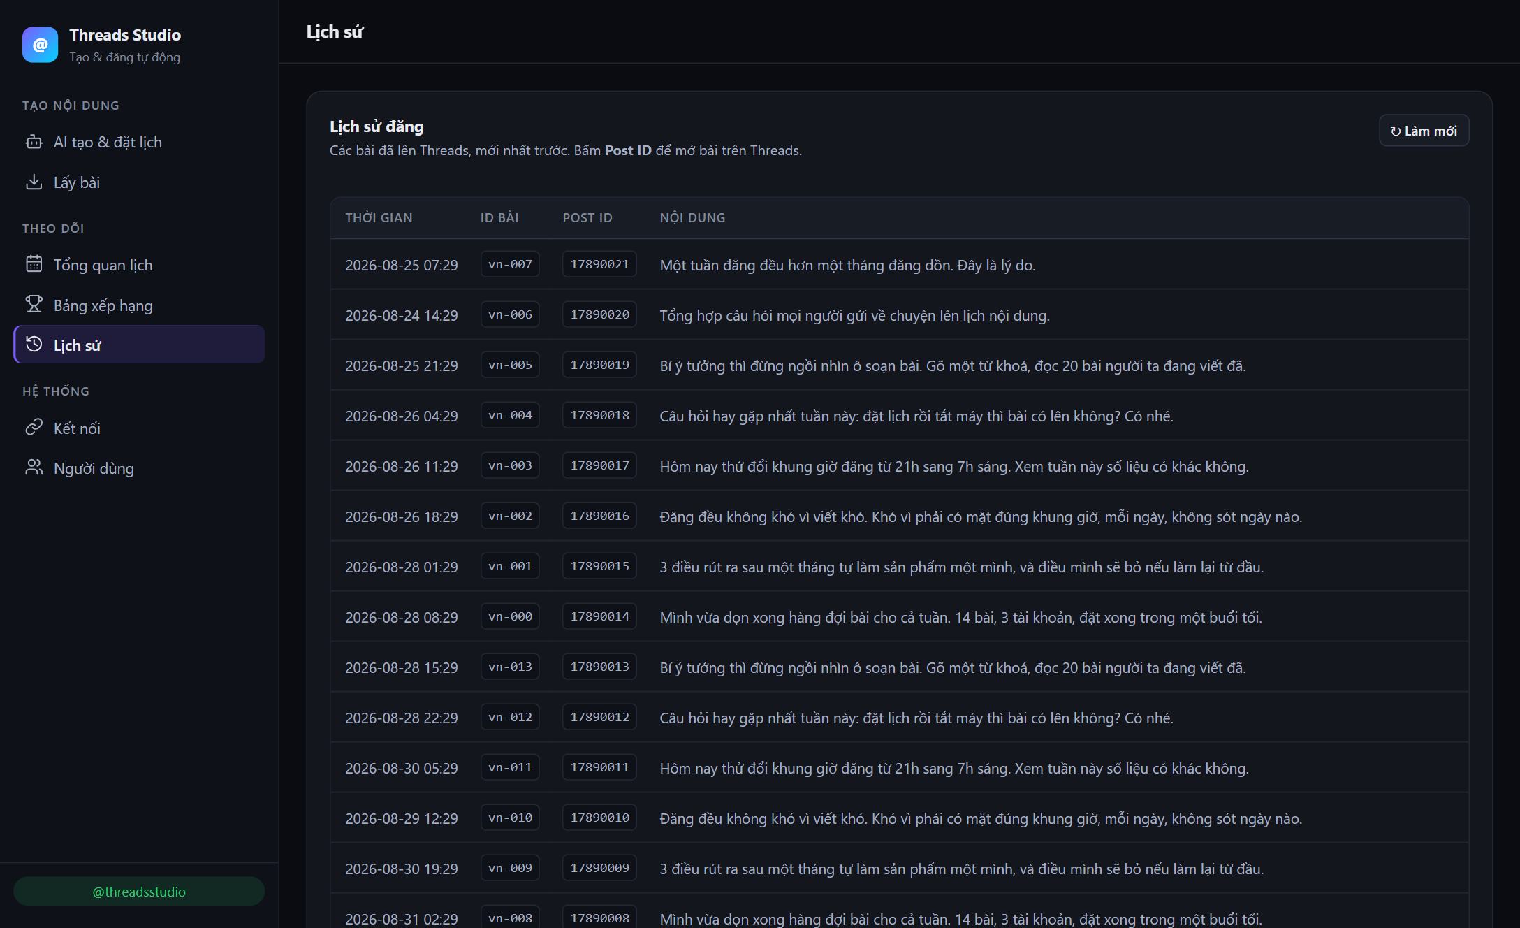Select Bảng xếp hạng in the sidebar
1520x928 pixels.
(139, 305)
